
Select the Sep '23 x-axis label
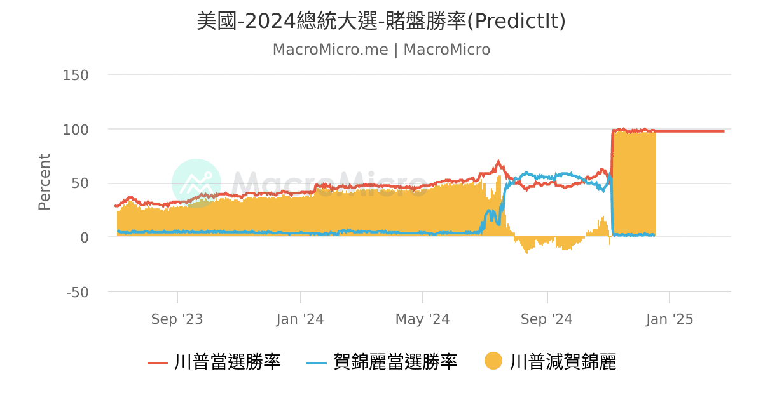tap(177, 319)
